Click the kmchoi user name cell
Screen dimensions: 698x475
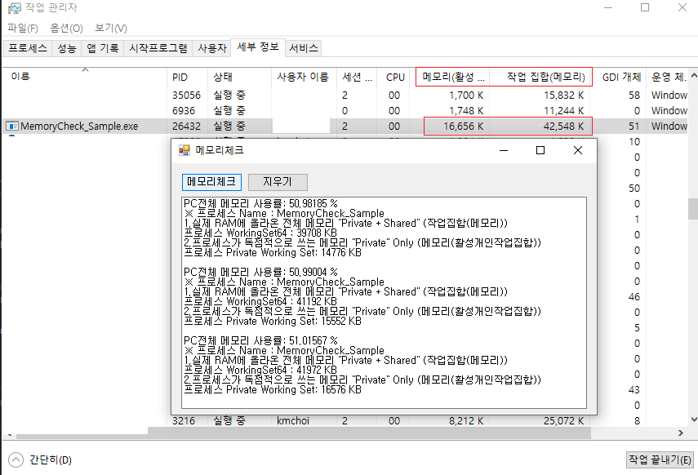(x=293, y=420)
